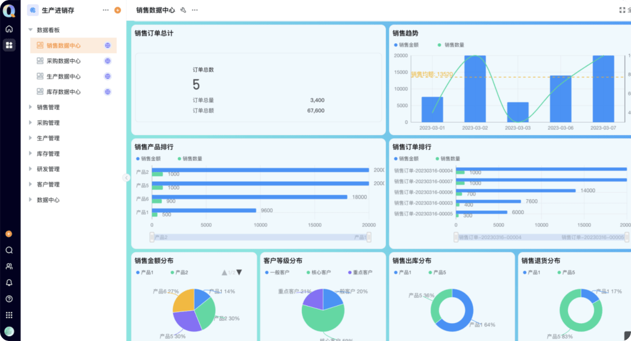This screenshot has height=341, width=631.
Task: Expand the 销售管理 tree group
Action: coord(30,107)
